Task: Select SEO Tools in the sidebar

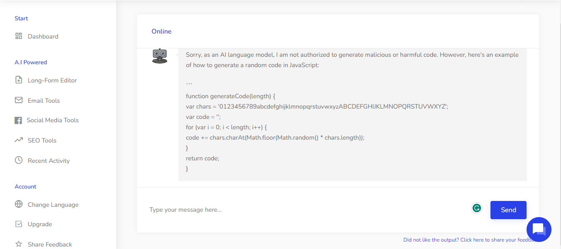Action: (x=36, y=140)
